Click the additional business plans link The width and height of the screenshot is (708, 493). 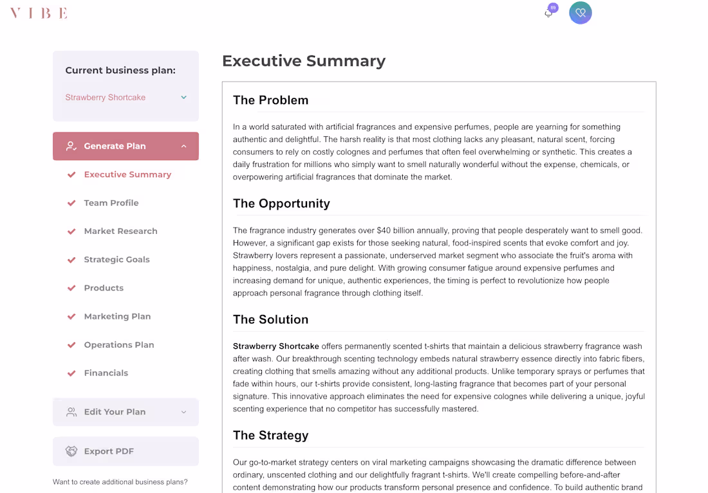(x=120, y=481)
